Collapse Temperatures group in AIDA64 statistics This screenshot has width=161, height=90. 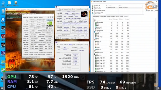94,21
